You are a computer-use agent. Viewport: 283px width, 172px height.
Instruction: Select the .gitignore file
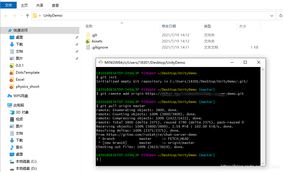click(x=100, y=47)
